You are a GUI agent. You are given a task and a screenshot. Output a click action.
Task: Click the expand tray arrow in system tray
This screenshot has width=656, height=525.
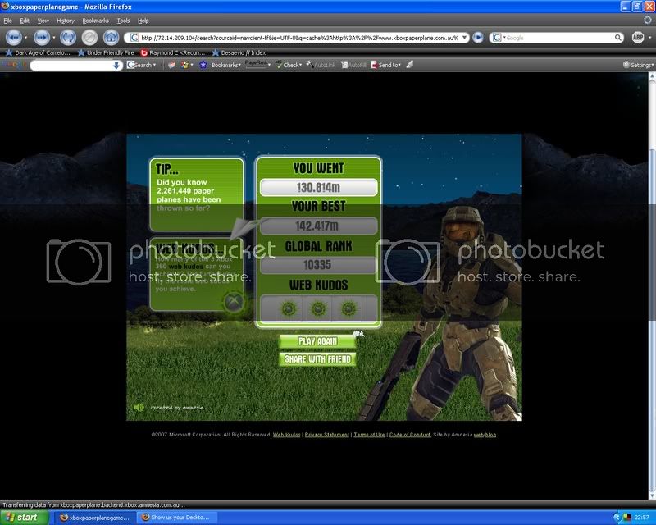(x=617, y=518)
